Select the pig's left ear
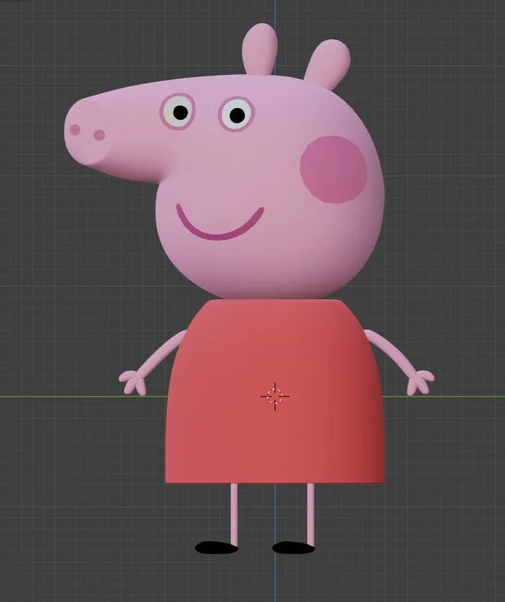Image resolution: width=505 pixels, height=602 pixels. 260,48
